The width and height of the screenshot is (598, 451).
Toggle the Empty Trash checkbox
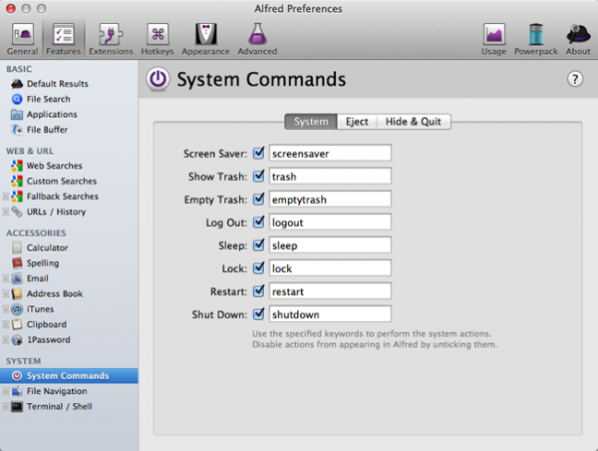click(259, 199)
